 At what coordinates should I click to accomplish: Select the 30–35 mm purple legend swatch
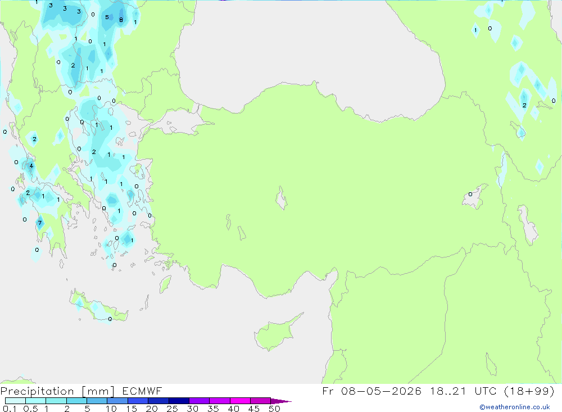click(x=199, y=401)
